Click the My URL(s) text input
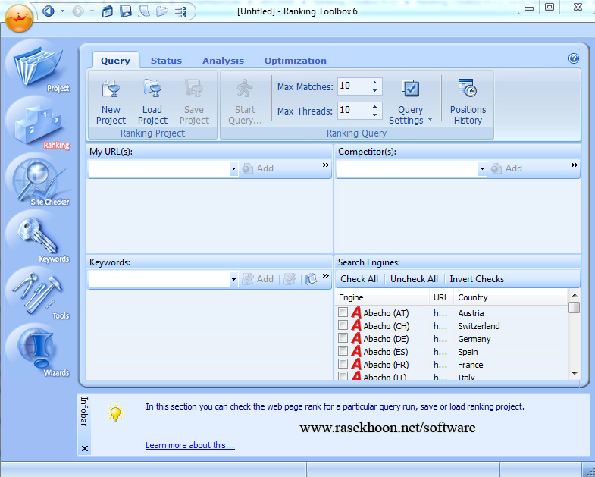The image size is (595, 477). 159,168
